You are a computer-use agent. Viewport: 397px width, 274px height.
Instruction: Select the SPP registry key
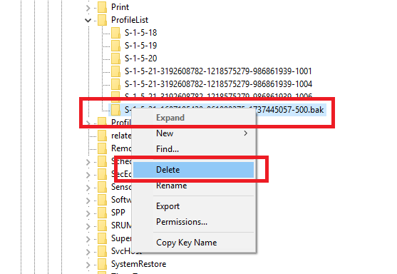coord(118,213)
